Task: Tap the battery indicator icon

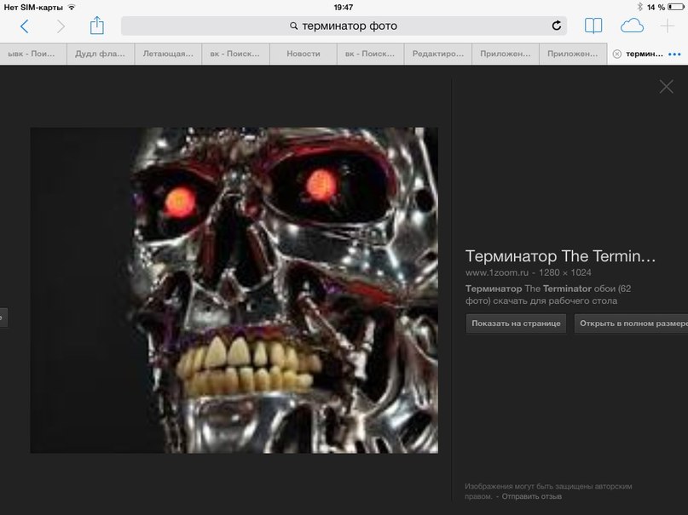Action: coord(676,7)
